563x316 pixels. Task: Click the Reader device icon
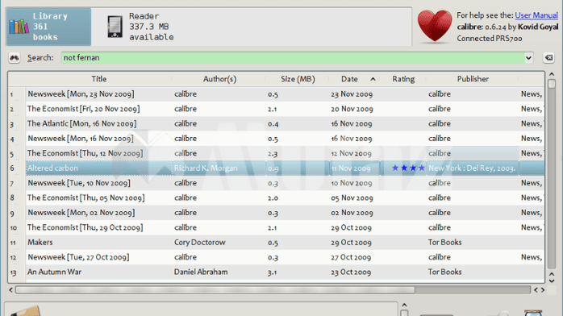(115, 27)
